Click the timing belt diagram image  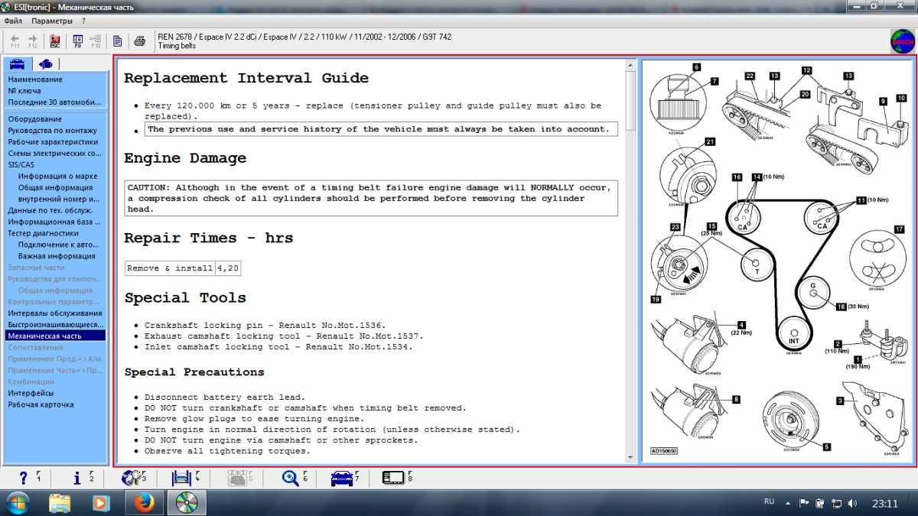776,260
